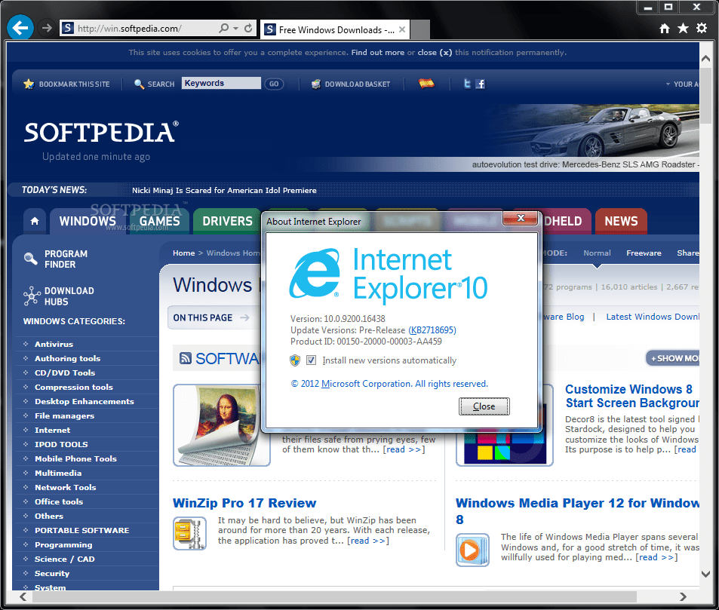
Task: Refresh the page with the reload icon
Action: [x=248, y=29]
